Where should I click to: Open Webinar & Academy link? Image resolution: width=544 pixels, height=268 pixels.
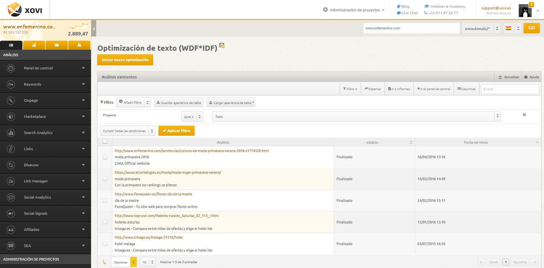[x=445, y=6]
